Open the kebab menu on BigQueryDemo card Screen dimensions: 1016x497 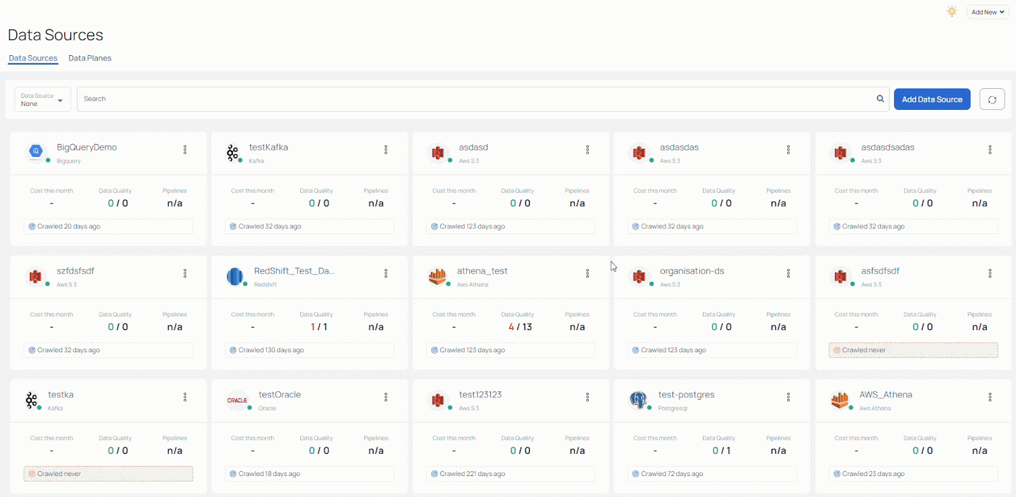pos(185,150)
